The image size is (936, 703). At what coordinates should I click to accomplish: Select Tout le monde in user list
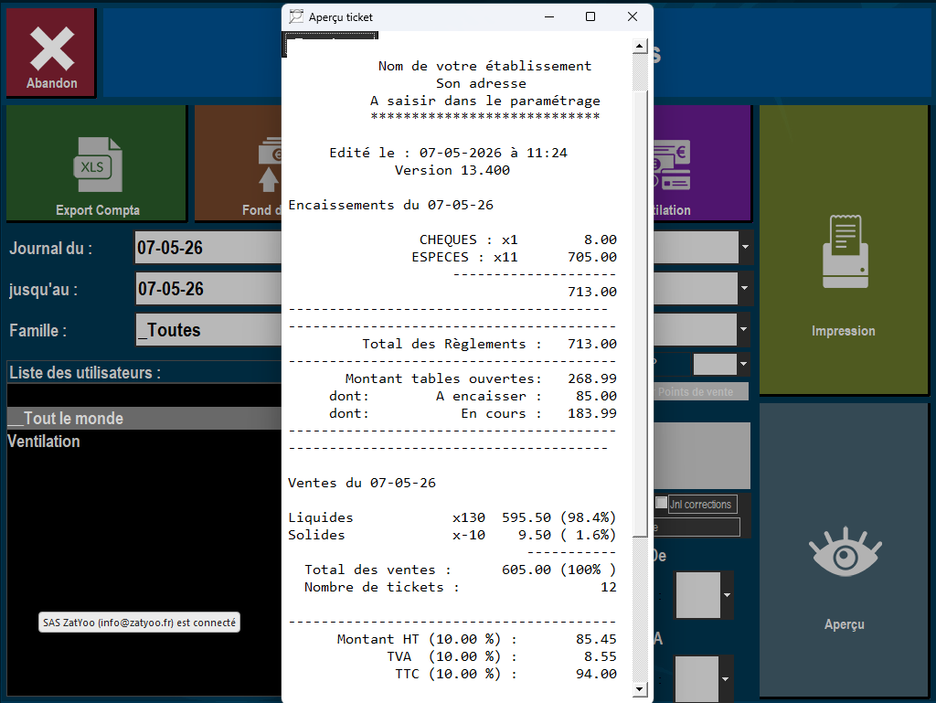point(144,419)
